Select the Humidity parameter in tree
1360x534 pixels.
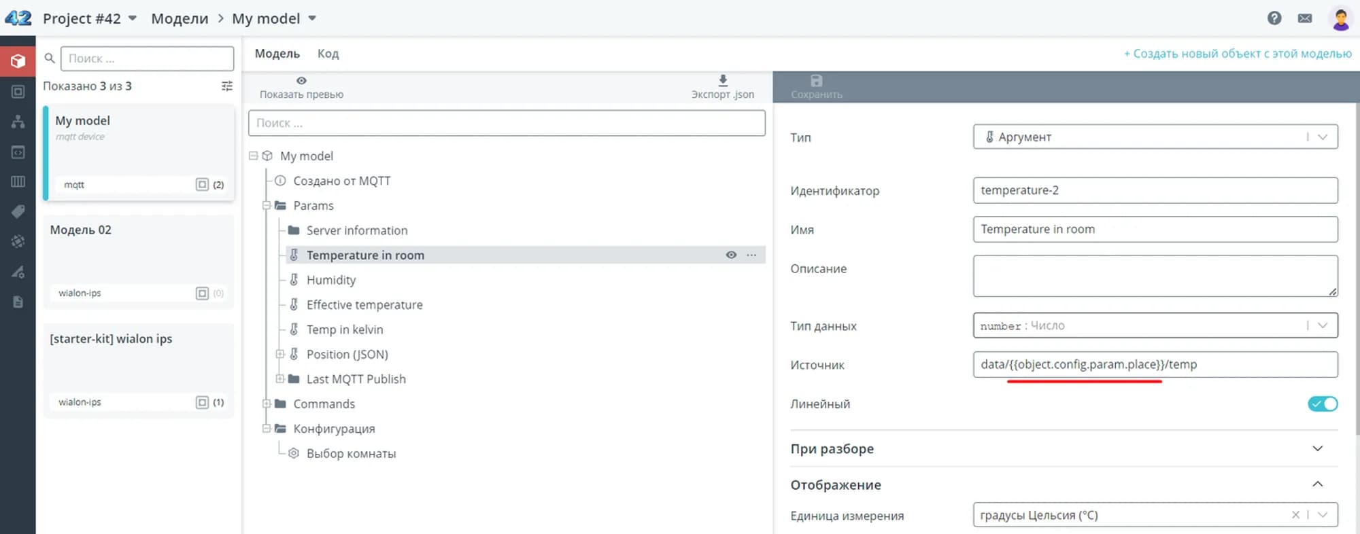point(330,280)
